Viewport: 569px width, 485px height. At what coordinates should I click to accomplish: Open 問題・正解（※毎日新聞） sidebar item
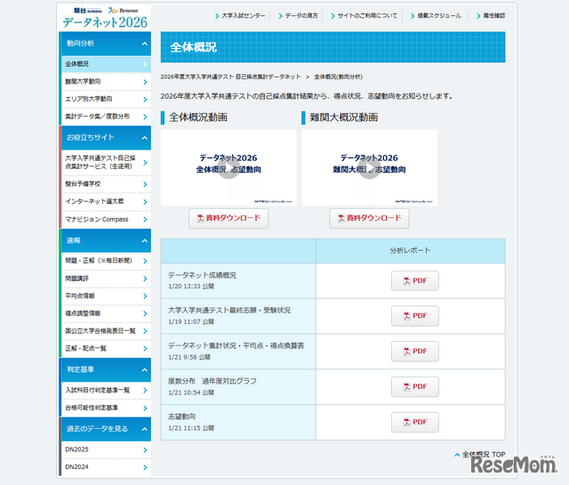click(106, 261)
